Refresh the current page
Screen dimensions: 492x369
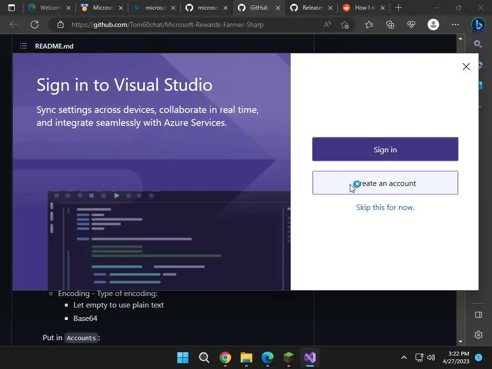click(35, 25)
